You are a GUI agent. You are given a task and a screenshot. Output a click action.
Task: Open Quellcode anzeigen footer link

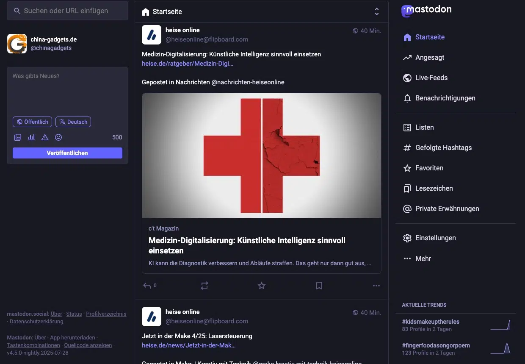88,345
